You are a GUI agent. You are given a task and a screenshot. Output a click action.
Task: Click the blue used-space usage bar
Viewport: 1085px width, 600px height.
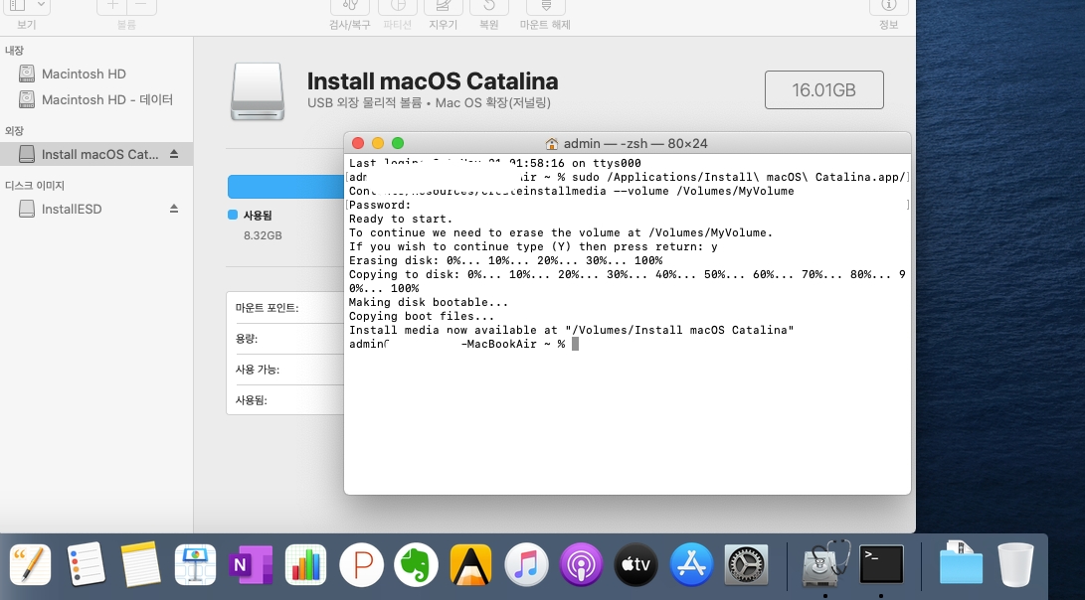pos(285,187)
